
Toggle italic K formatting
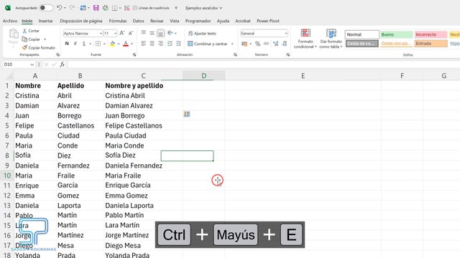pyautogui.click(x=75, y=44)
